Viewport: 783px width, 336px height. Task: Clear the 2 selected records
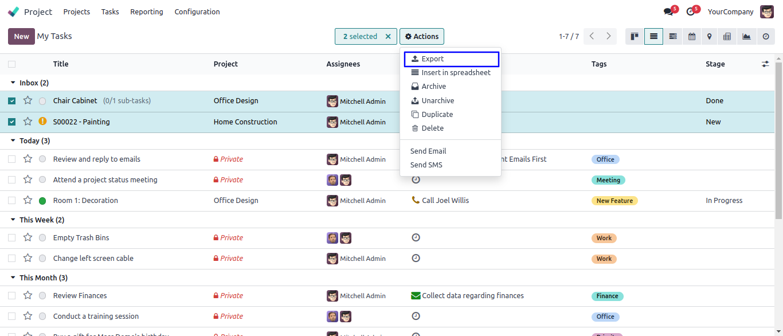coord(388,37)
